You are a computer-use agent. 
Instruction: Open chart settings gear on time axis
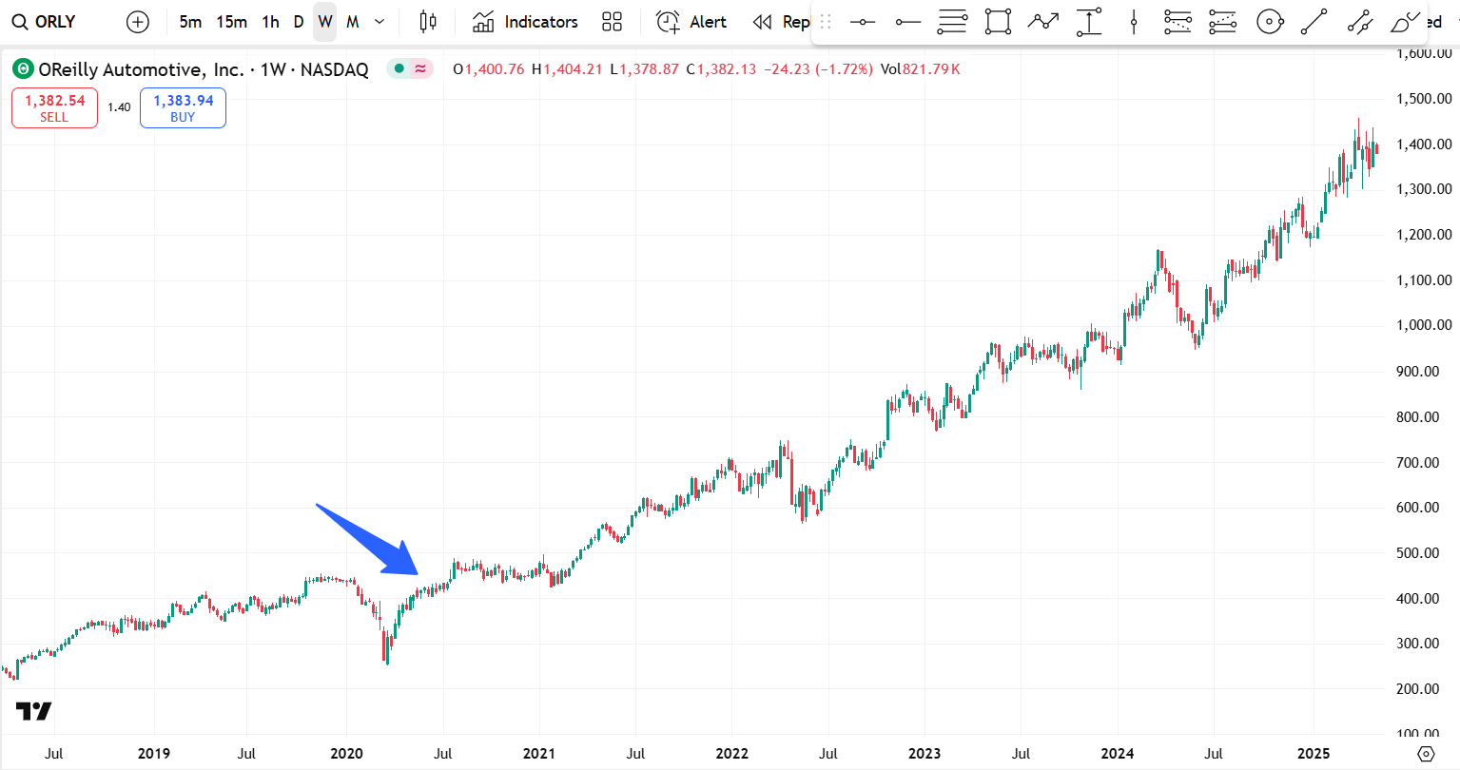pos(1426,754)
